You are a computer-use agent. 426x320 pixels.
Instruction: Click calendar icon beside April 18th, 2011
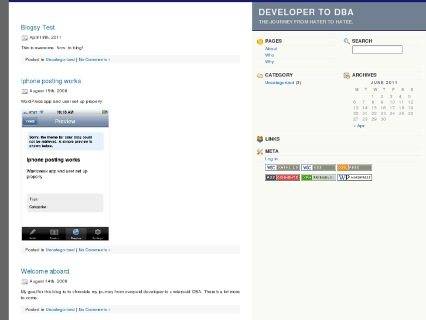coord(25,38)
